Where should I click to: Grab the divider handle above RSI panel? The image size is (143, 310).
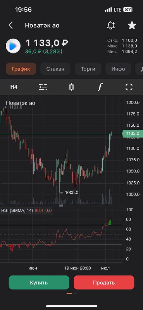pyautogui.click(x=61, y=206)
